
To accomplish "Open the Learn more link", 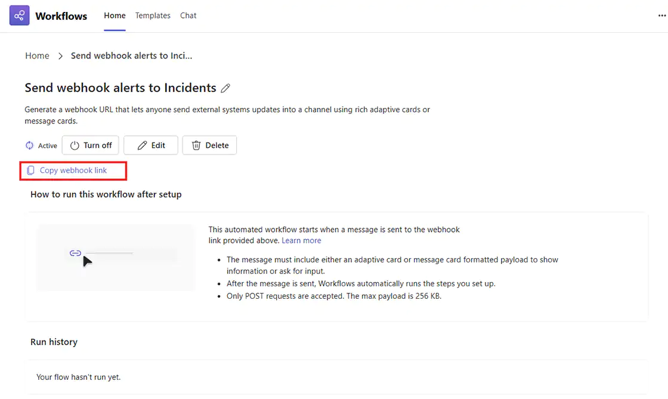I will coord(301,240).
